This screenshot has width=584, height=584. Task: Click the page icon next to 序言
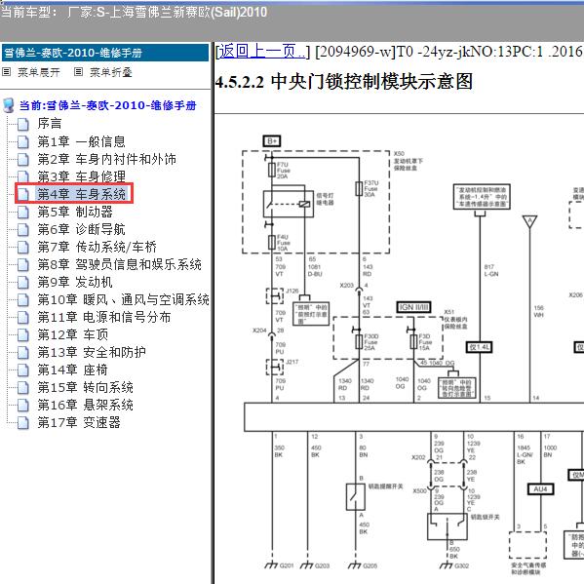(x=23, y=125)
